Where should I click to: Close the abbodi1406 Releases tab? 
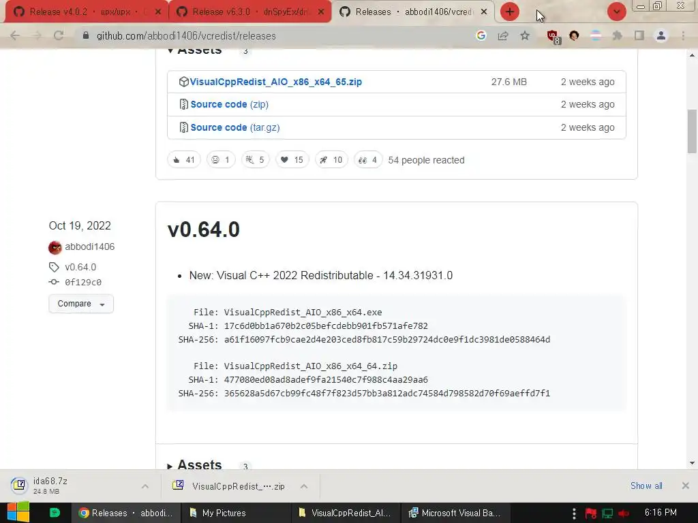pyautogui.click(x=484, y=12)
